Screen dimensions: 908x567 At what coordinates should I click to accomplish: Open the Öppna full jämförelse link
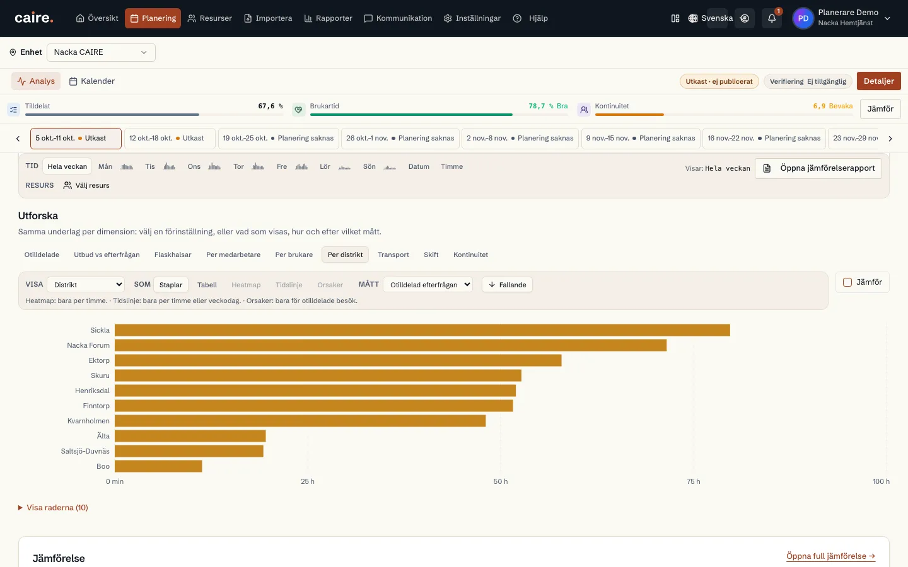pyautogui.click(x=830, y=556)
